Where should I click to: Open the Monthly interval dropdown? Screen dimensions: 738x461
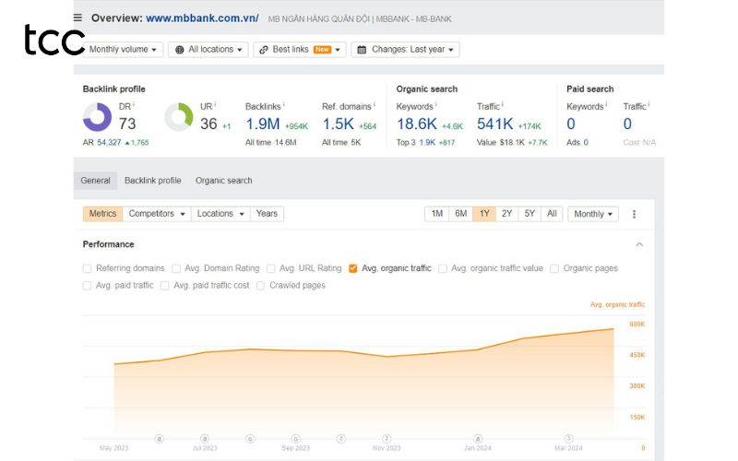(x=593, y=214)
